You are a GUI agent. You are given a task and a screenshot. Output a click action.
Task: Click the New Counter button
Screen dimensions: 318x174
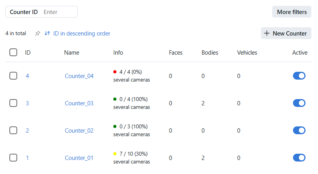point(286,33)
